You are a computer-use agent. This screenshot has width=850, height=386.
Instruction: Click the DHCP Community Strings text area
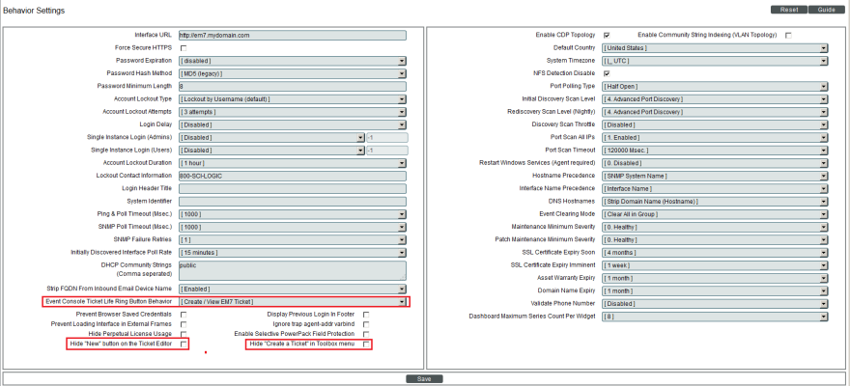(292, 270)
